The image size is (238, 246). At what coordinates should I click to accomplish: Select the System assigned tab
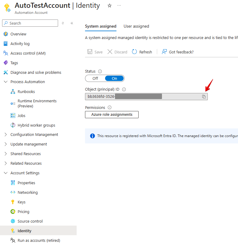pos(101,26)
